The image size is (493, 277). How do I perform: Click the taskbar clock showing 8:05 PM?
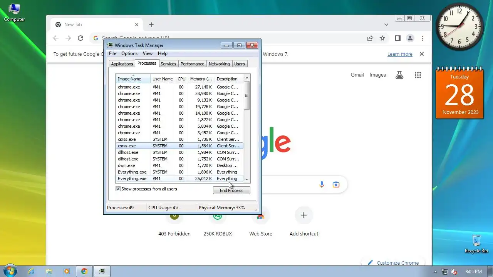point(473,272)
